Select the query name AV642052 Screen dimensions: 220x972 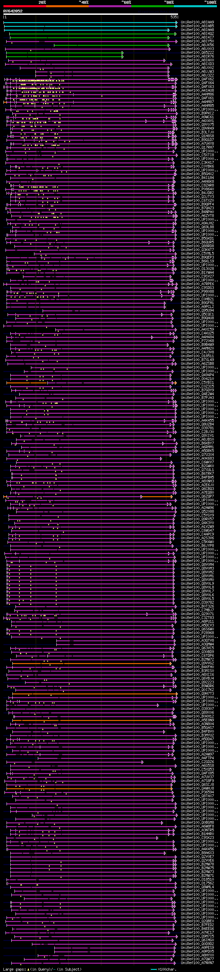pos(13,11)
